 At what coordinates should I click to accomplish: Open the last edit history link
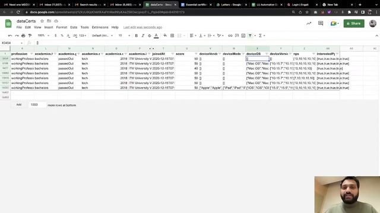142,27
